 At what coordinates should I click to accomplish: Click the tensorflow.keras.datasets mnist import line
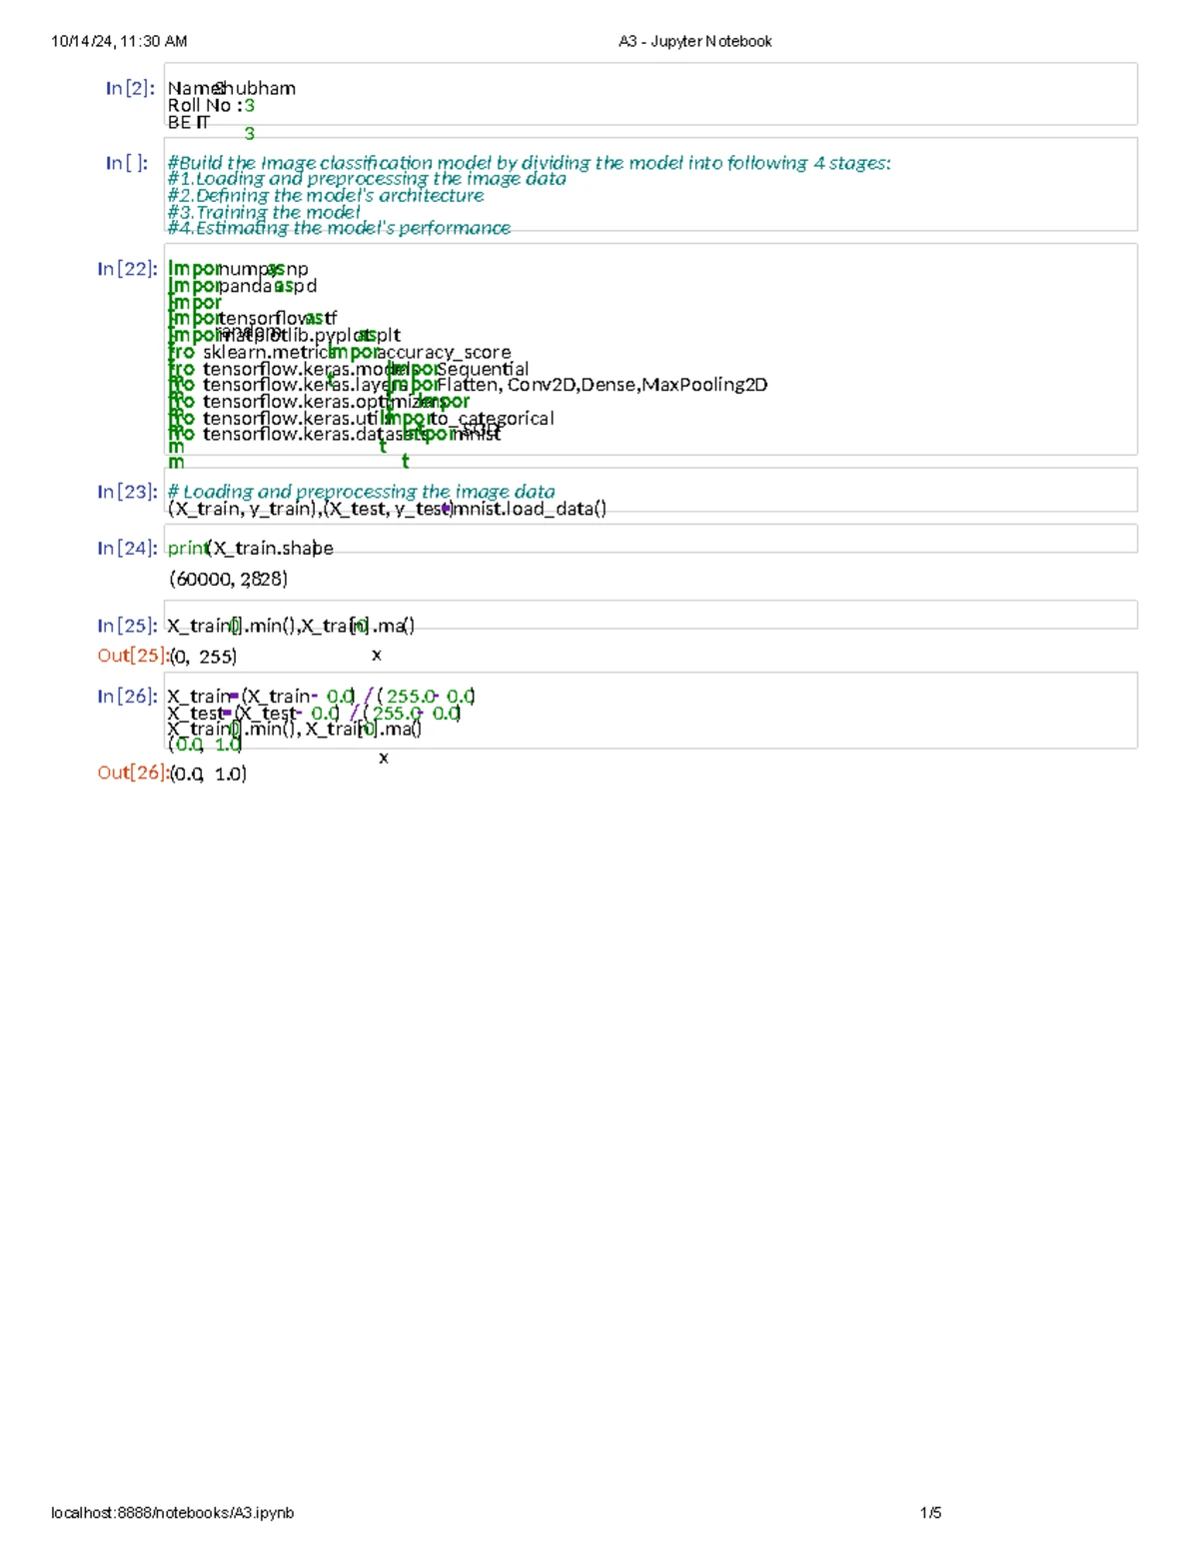coord(335,434)
